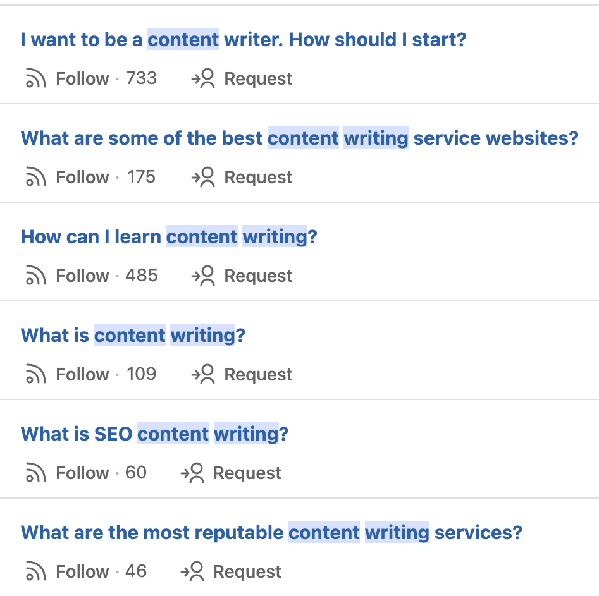Click Follow feed icon under 'What is SEO content writing?'
The width and height of the screenshot is (599, 596).
[x=35, y=473]
